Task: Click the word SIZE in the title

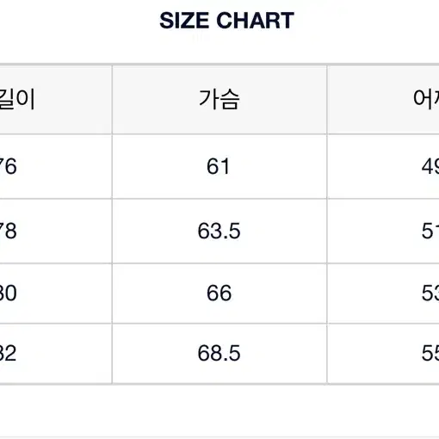Action: [x=184, y=21]
